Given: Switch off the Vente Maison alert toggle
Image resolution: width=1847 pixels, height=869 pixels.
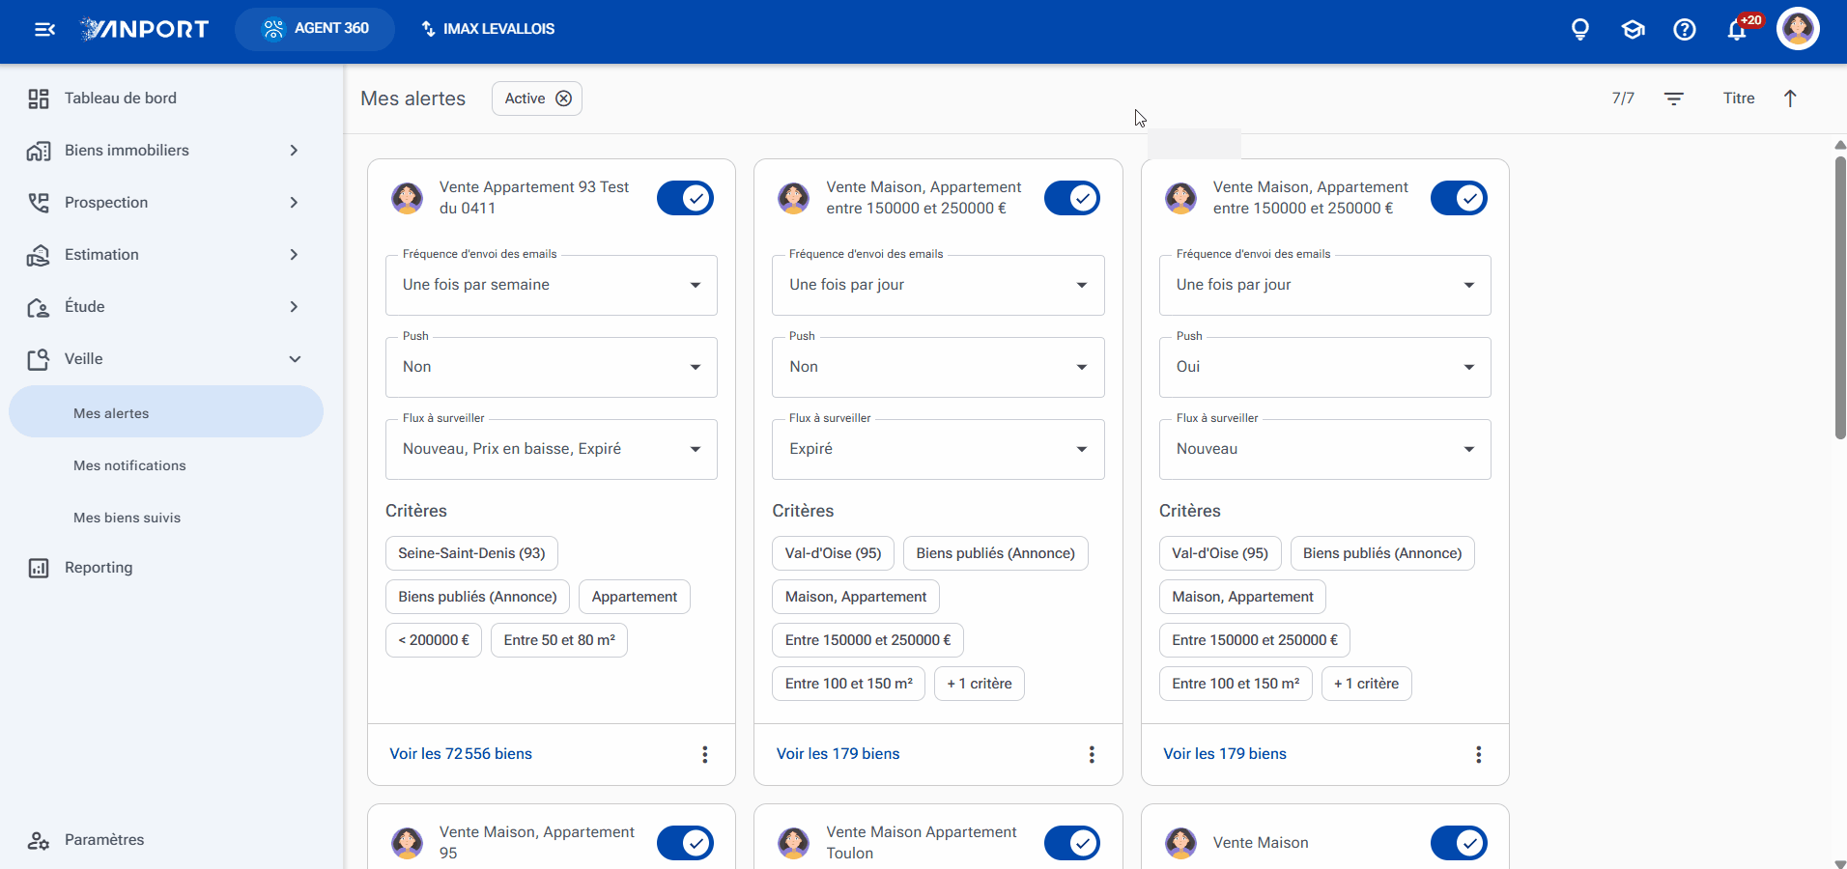Looking at the screenshot, I should 1459,843.
